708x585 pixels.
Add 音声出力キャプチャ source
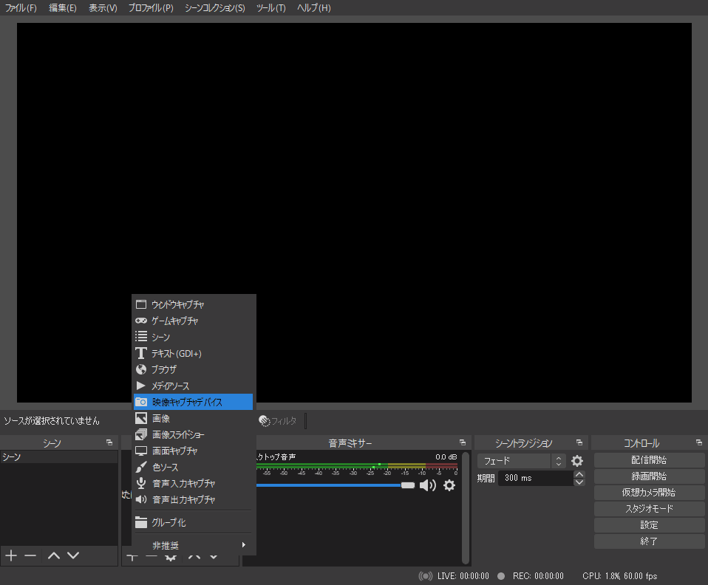click(x=193, y=499)
